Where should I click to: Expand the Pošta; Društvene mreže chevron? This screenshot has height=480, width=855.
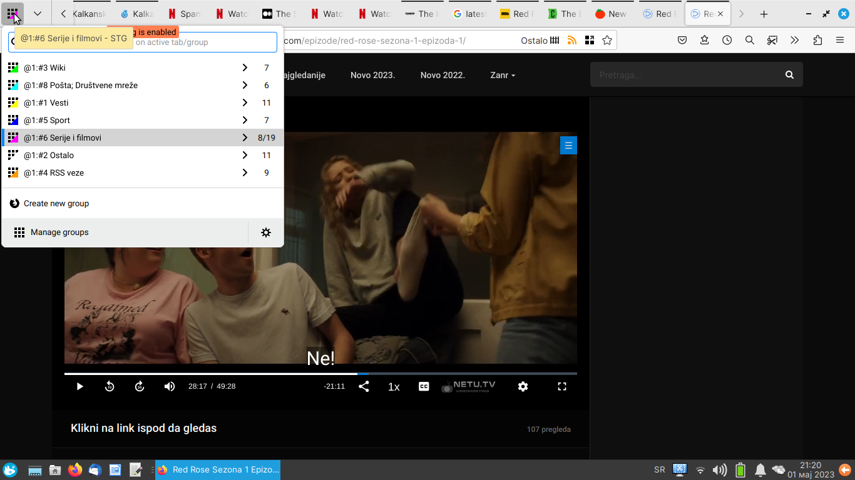click(x=245, y=85)
